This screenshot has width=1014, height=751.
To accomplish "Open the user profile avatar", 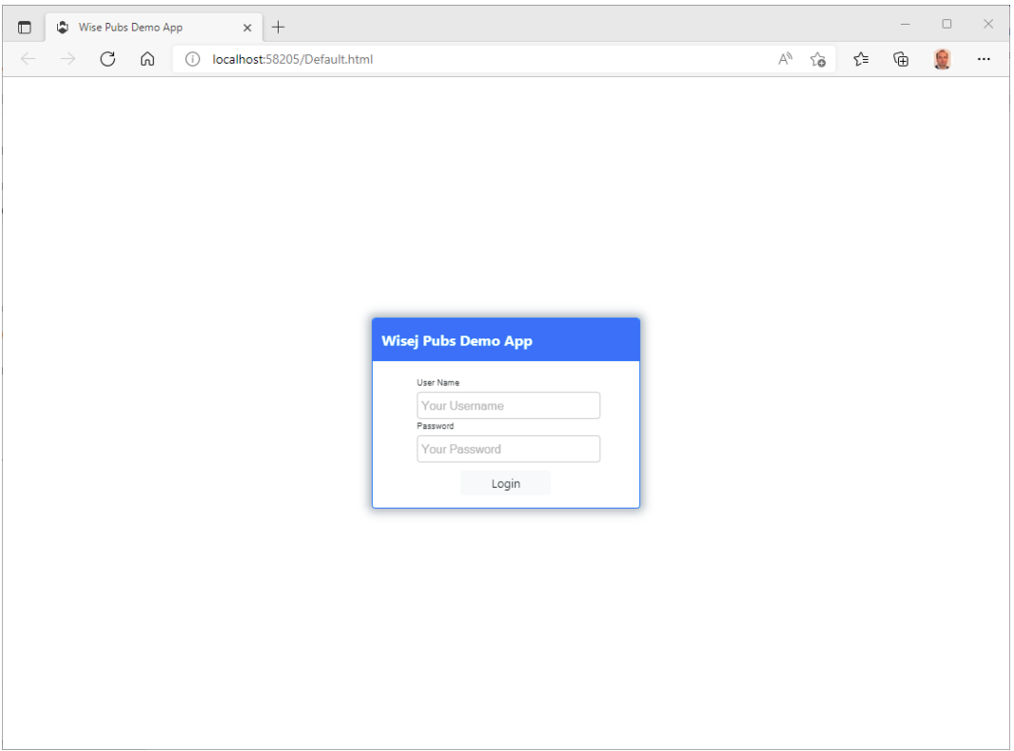I will (x=943, y=60).
